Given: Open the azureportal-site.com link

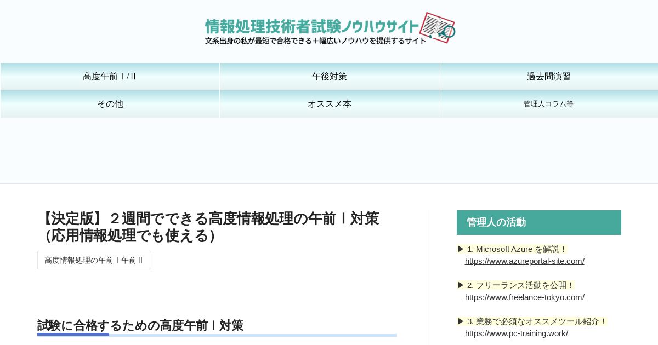Looking at the screenshot, I should click(x=525, y=261).
